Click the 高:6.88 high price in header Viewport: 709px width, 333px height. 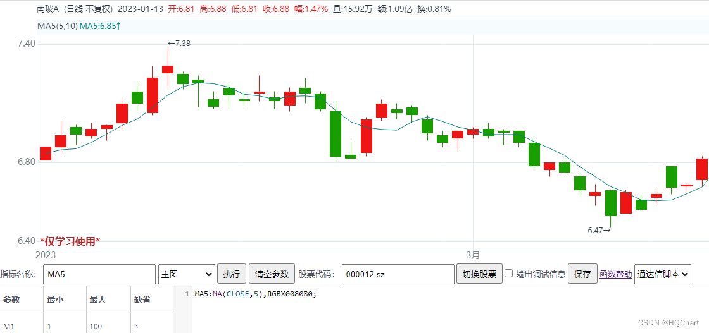pos(213,9)
